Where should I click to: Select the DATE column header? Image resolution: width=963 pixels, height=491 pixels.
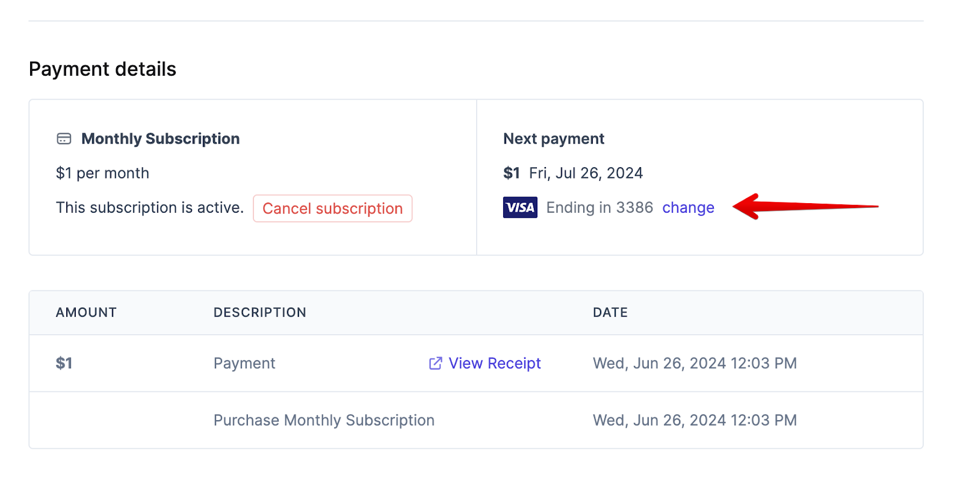[610, 312]
